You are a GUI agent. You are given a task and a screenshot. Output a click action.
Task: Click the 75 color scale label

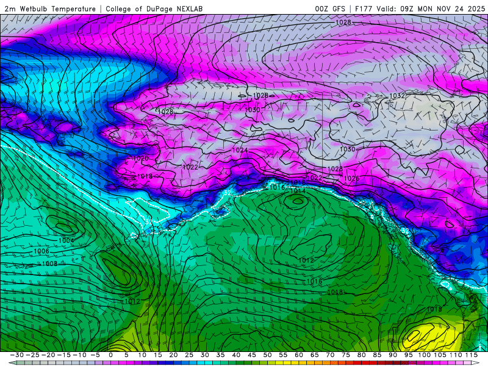[346, 355]
